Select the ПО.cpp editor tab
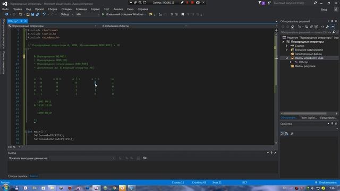Image resolution: width=340 pixels, height=191 pixels. point(13,21)
